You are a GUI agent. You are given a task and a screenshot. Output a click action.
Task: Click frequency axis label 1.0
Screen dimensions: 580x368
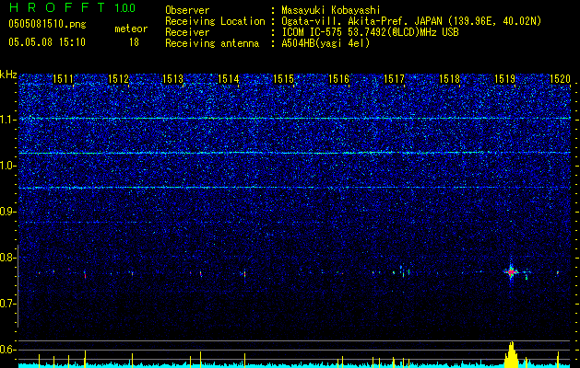(7, 166)
